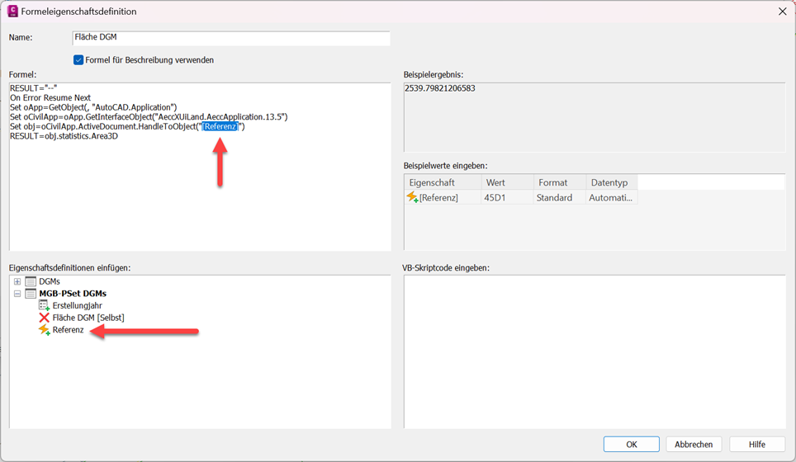Screen dimensions: 796x462
Task: Click the Erstellungsjahr property icon
Action: point(44,305)
